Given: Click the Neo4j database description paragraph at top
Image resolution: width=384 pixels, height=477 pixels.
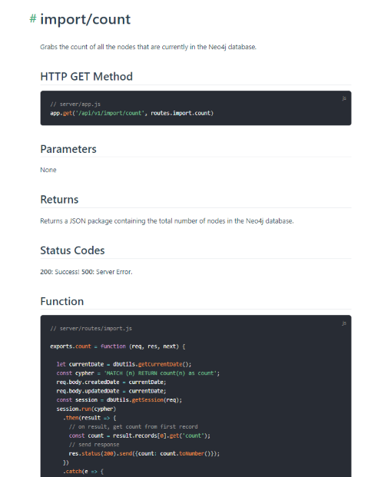Looking at the screenshot, I should click(x=148, y=47).
